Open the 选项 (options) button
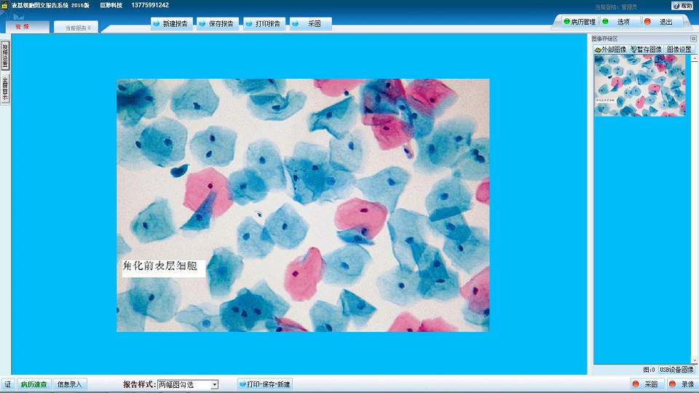Image resolution: width=699 pixels, height=393 pixels. (x=620, y=21)
